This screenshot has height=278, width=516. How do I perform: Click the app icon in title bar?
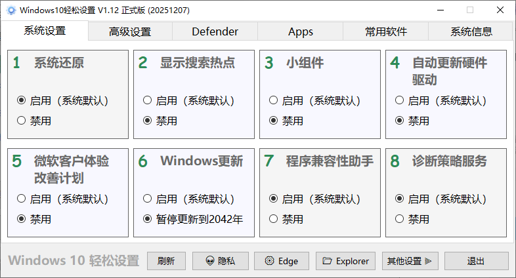tap(11, 10)
